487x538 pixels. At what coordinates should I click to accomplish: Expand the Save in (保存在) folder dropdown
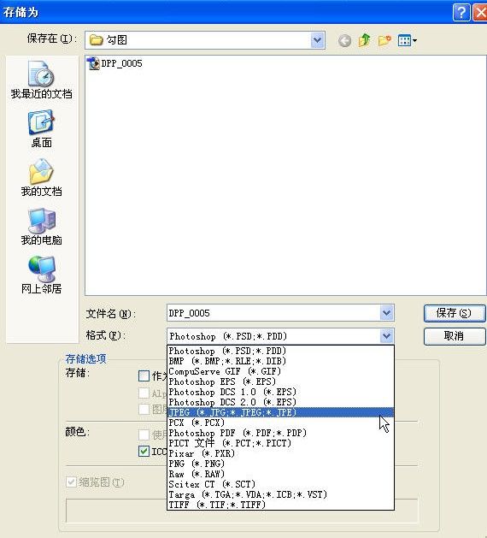(x=317, y=40)
